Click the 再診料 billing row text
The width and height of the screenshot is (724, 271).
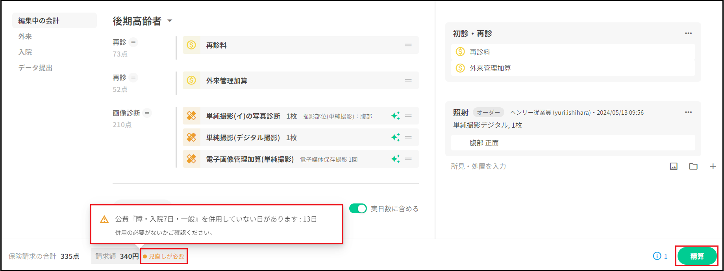click(x=217, y=45)
